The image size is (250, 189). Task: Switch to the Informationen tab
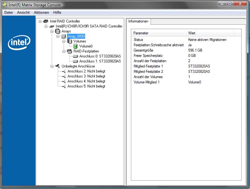point(138,21)
